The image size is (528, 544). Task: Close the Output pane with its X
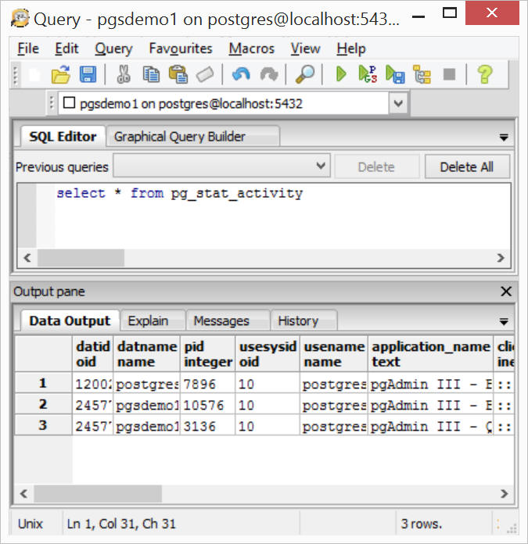[x=506, y=291]
